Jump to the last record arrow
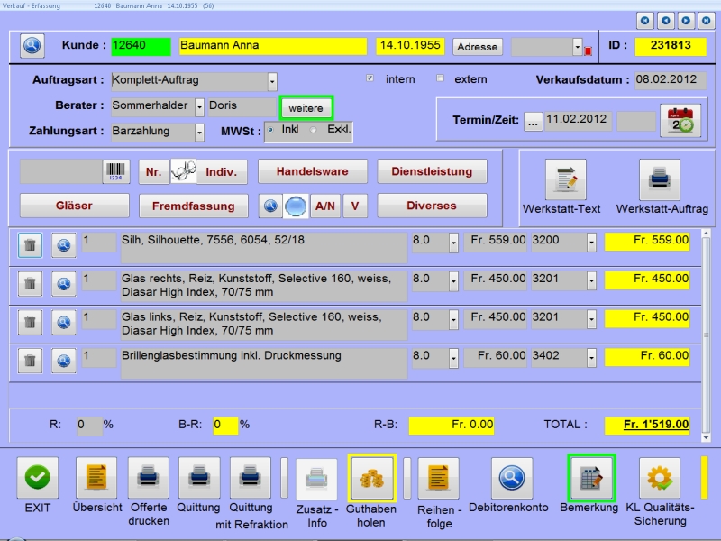 (x=706, y=21)
